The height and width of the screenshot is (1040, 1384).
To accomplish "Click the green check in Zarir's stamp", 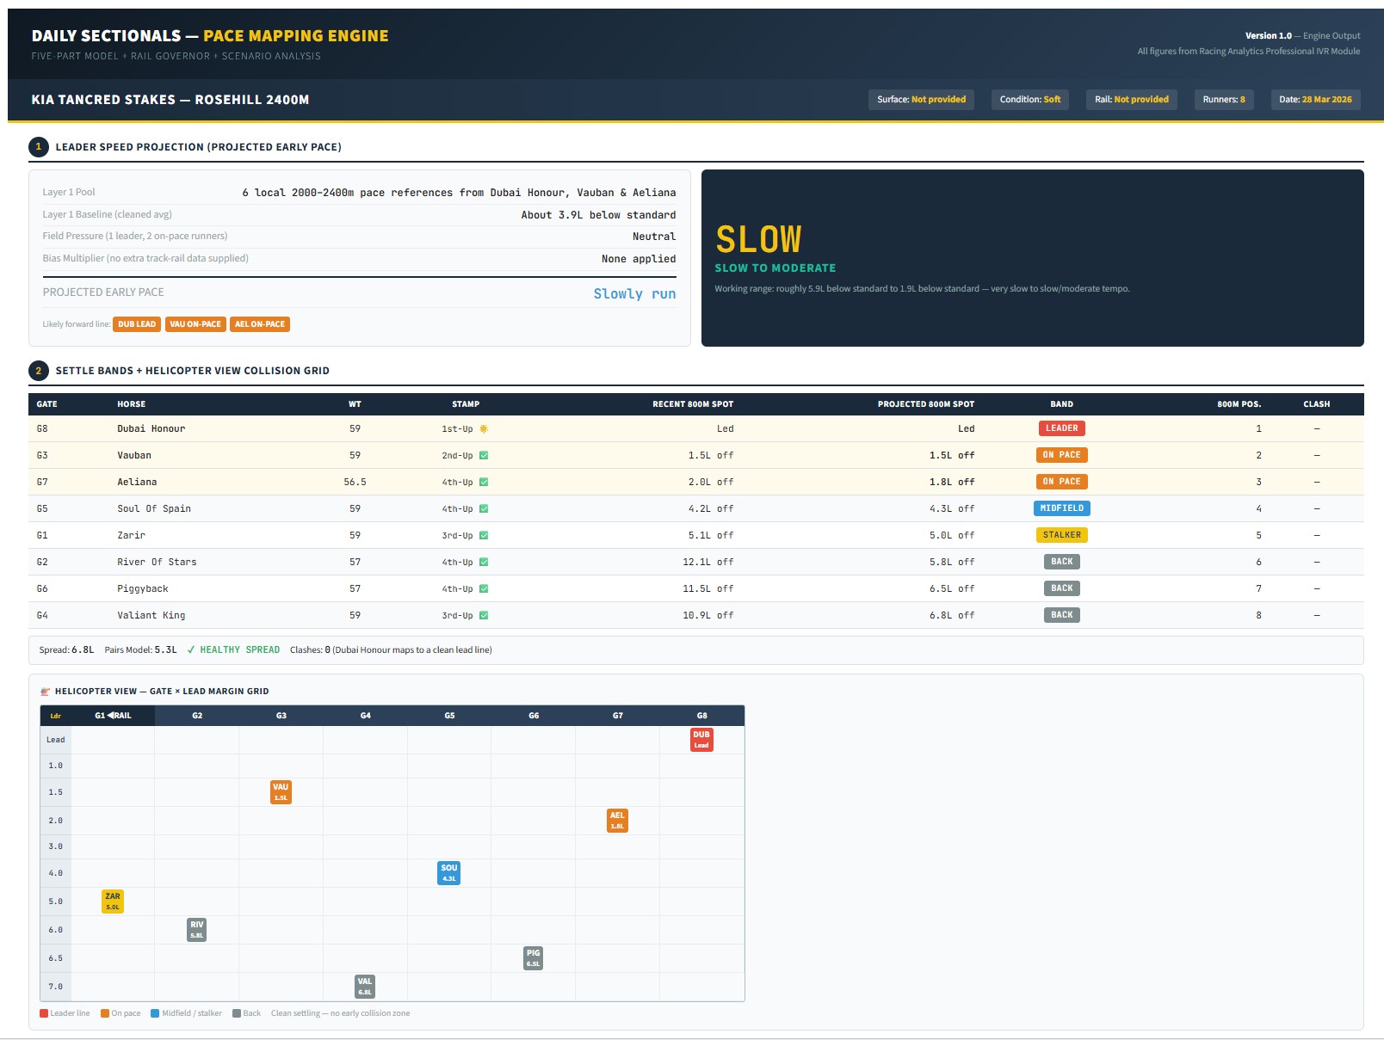I will pyautogui.click(x=484, y=536).
